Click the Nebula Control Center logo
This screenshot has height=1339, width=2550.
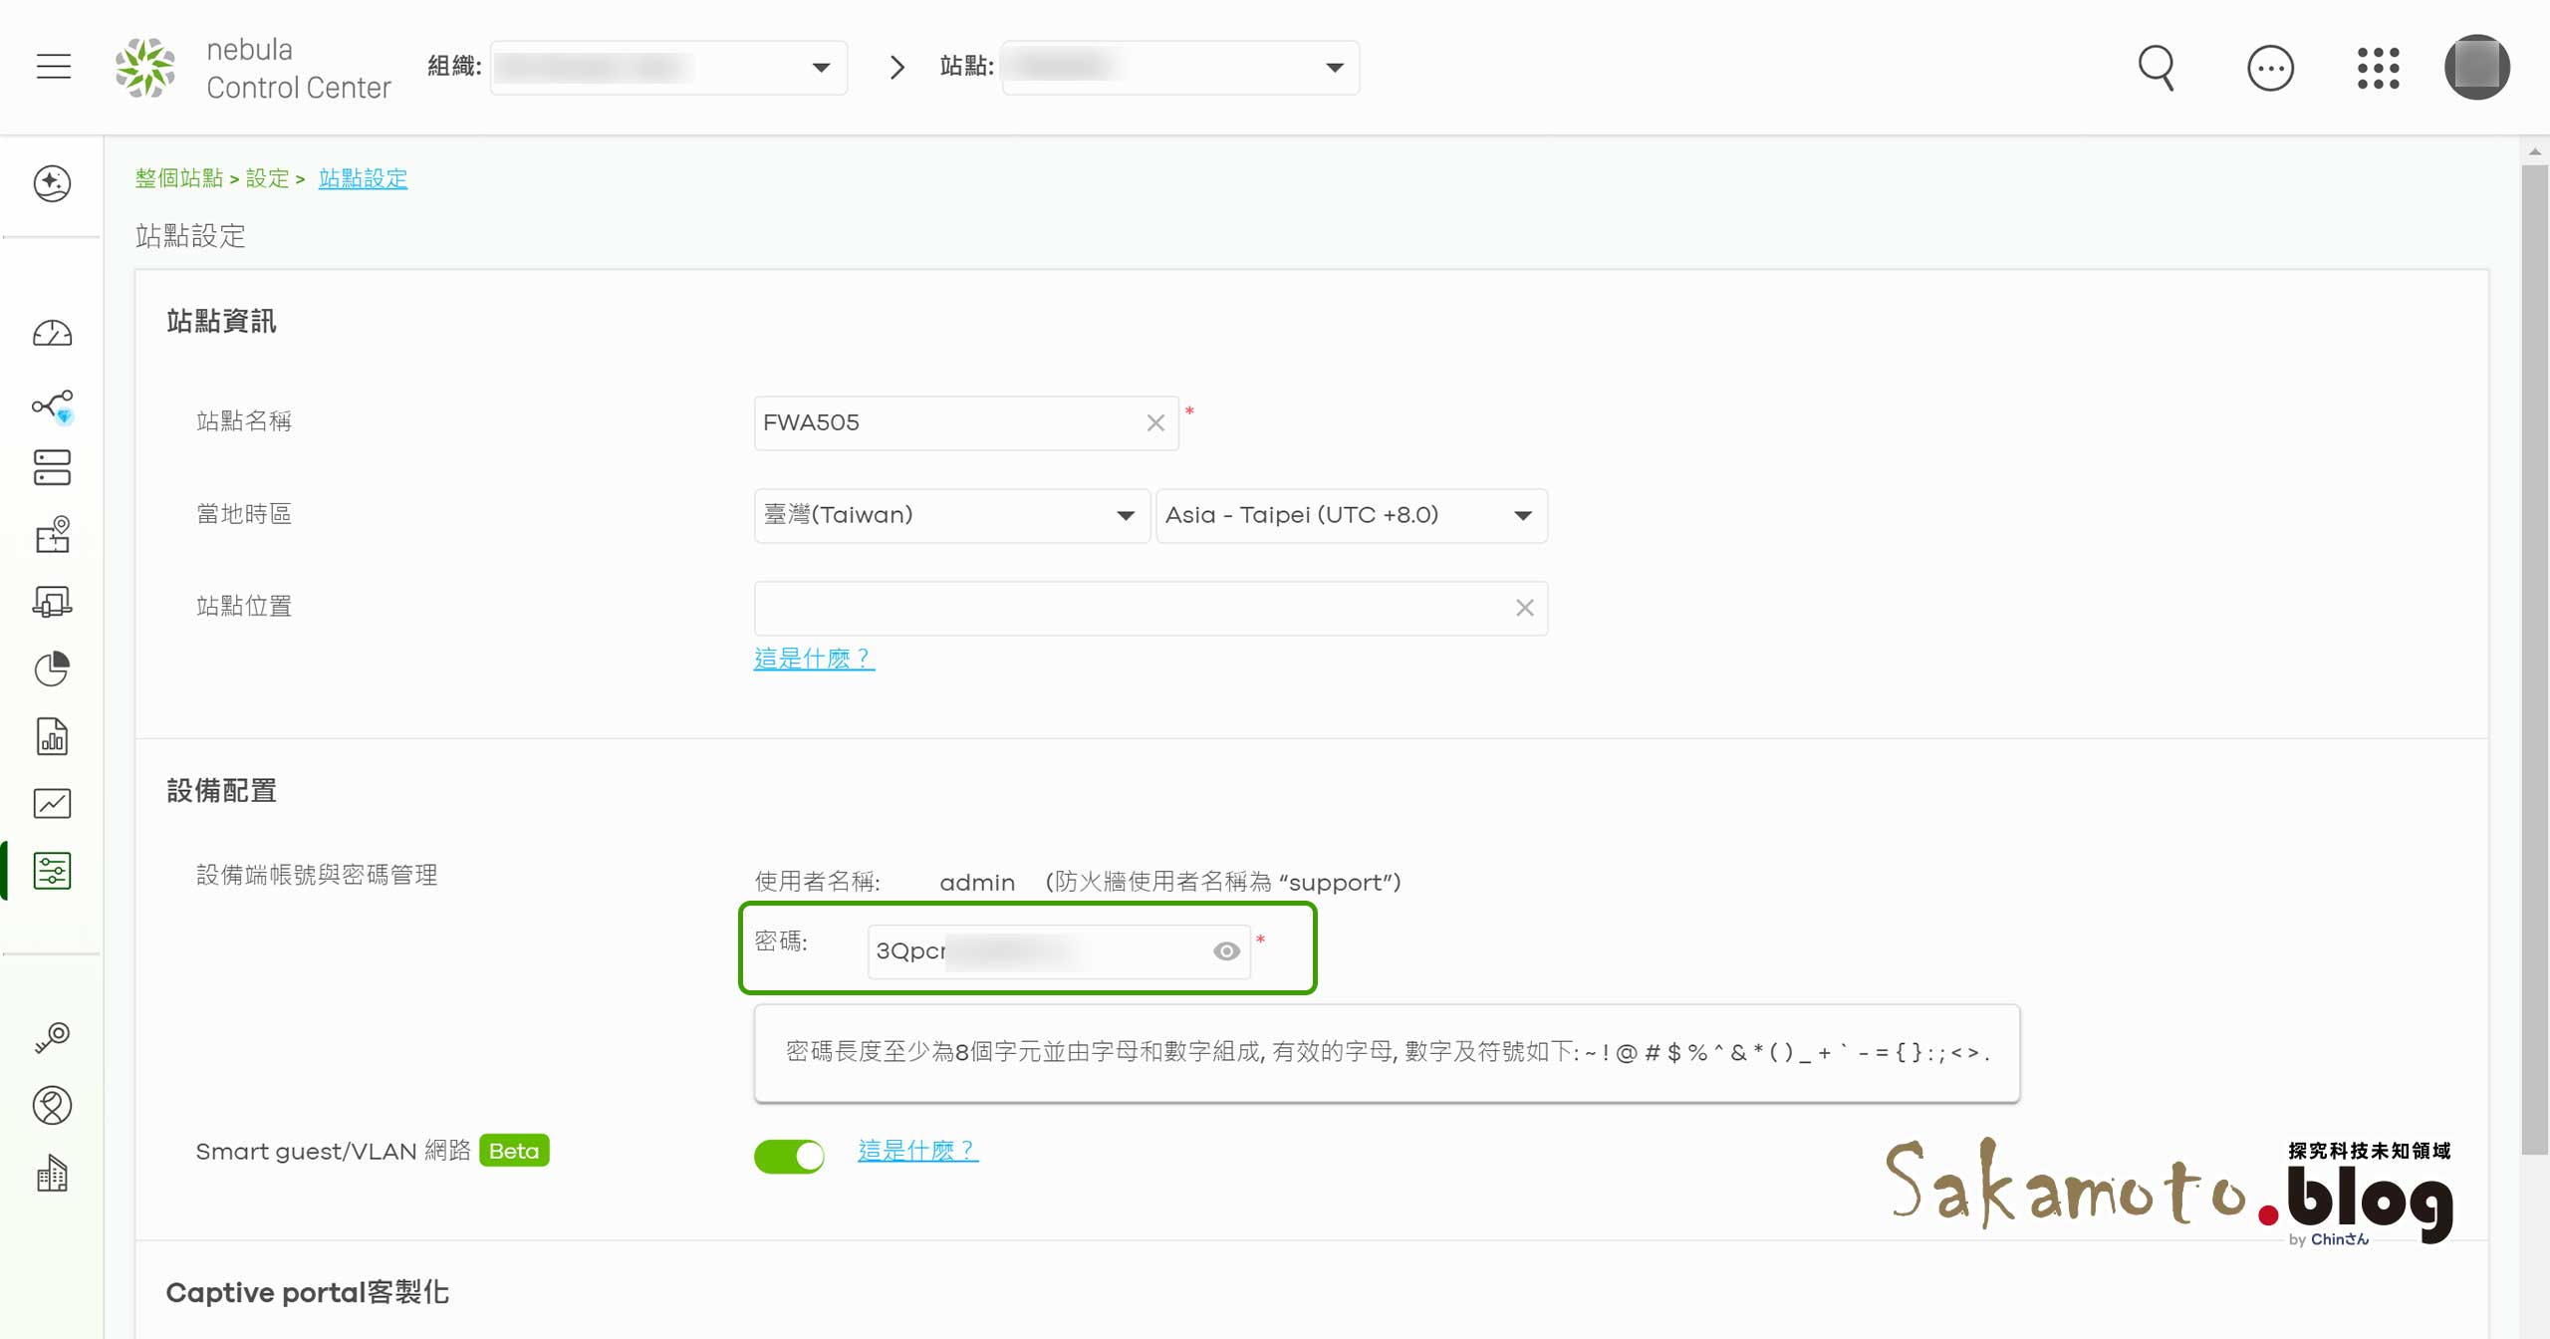[253, 68]
